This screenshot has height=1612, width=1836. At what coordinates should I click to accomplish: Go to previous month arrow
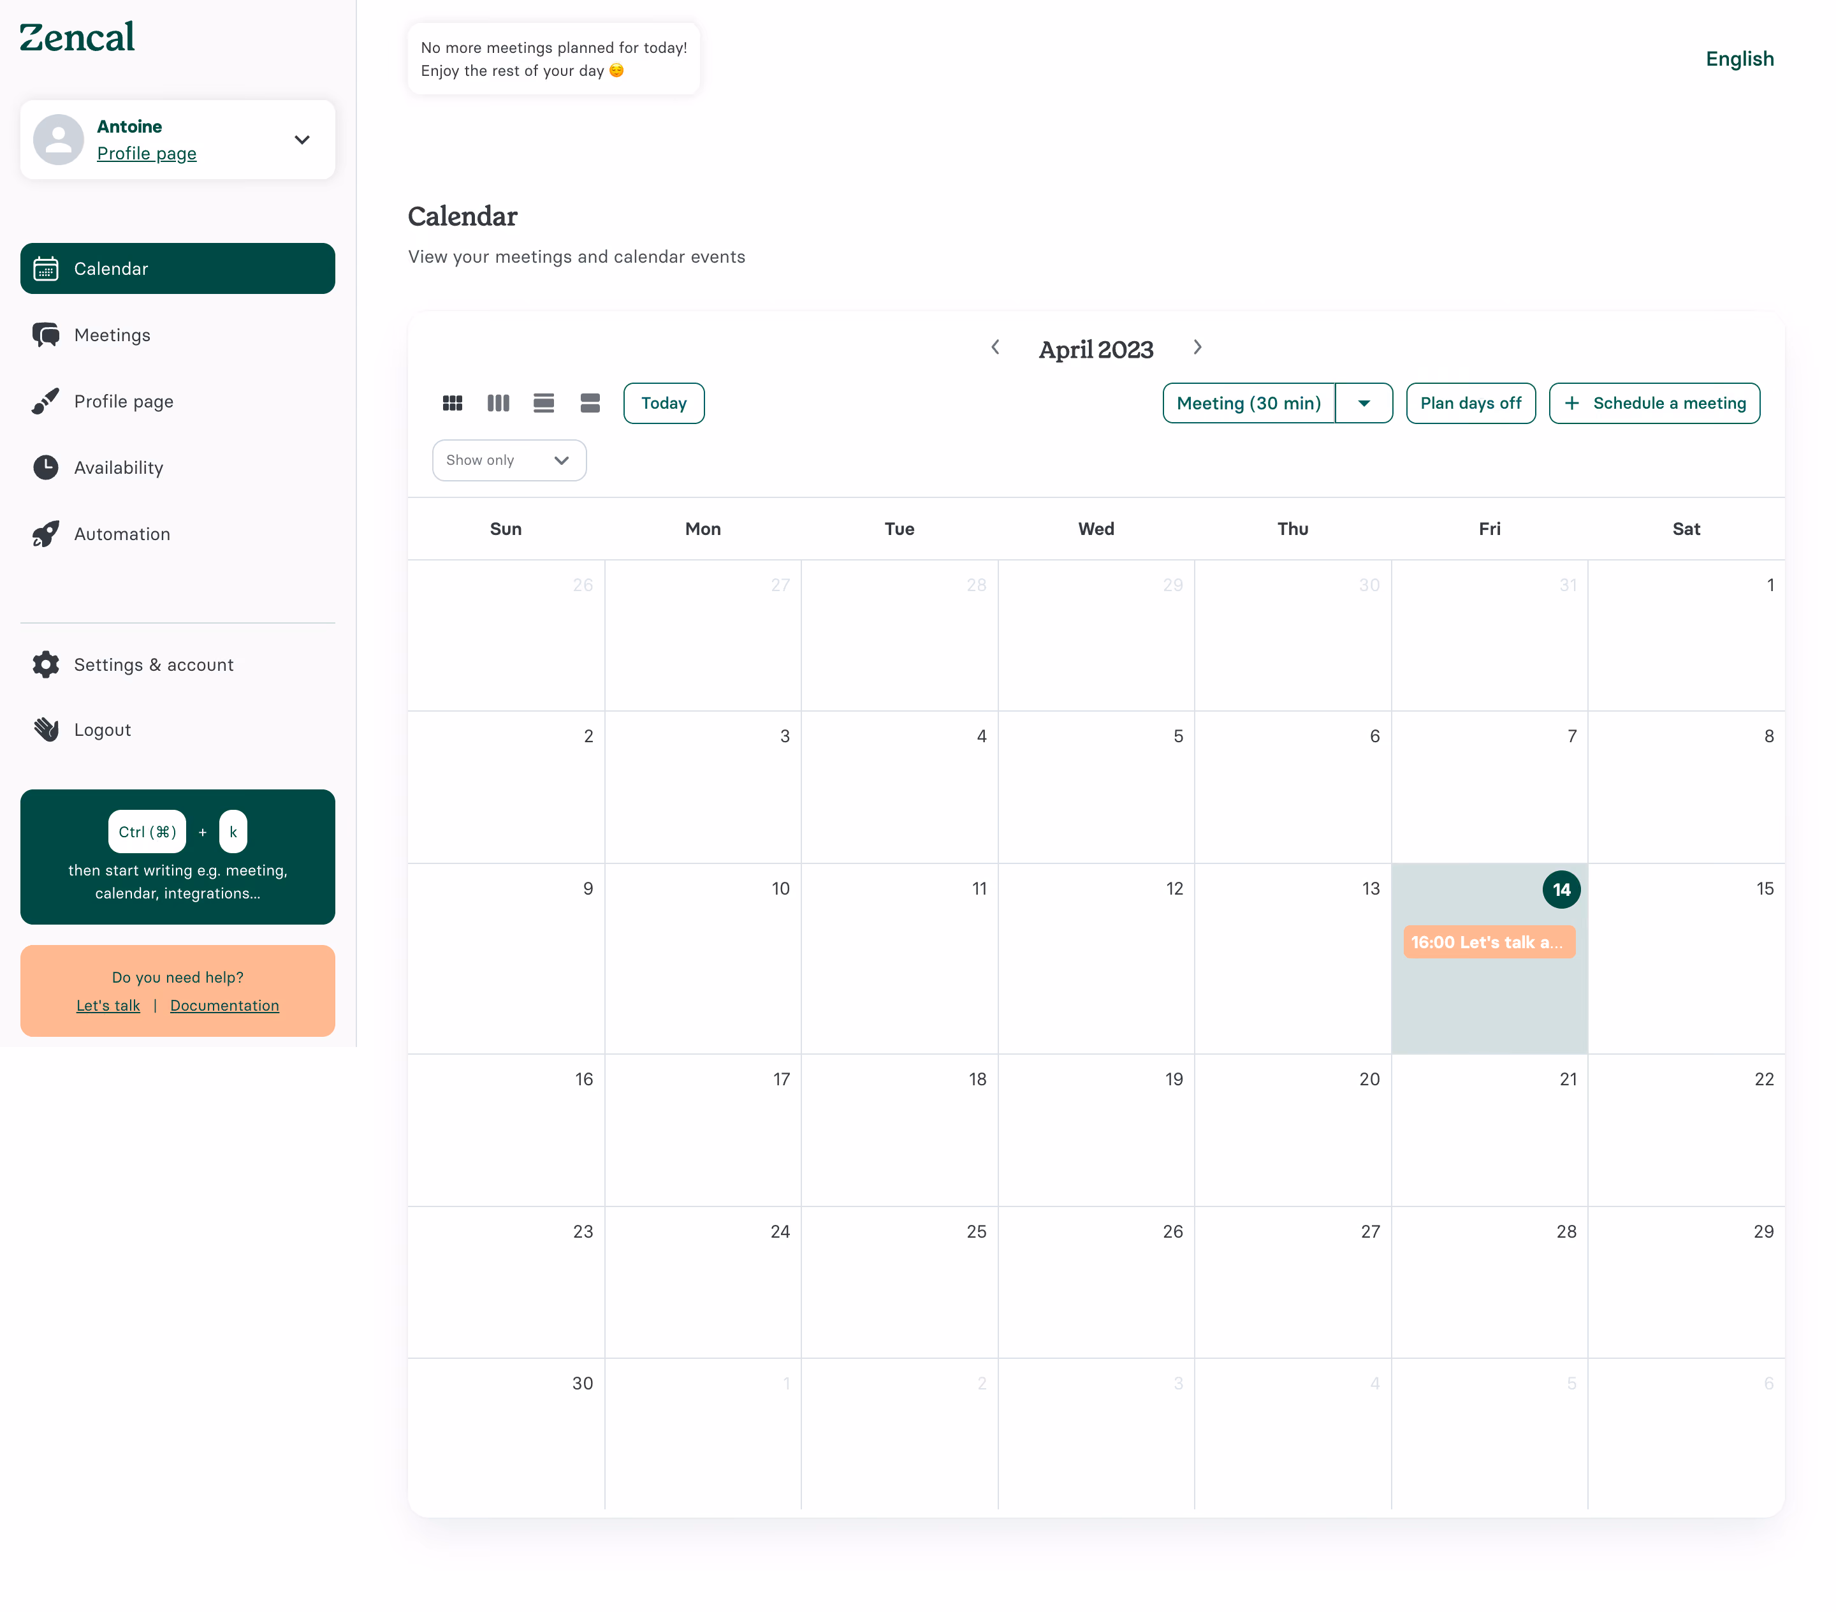tap(994, 348)
